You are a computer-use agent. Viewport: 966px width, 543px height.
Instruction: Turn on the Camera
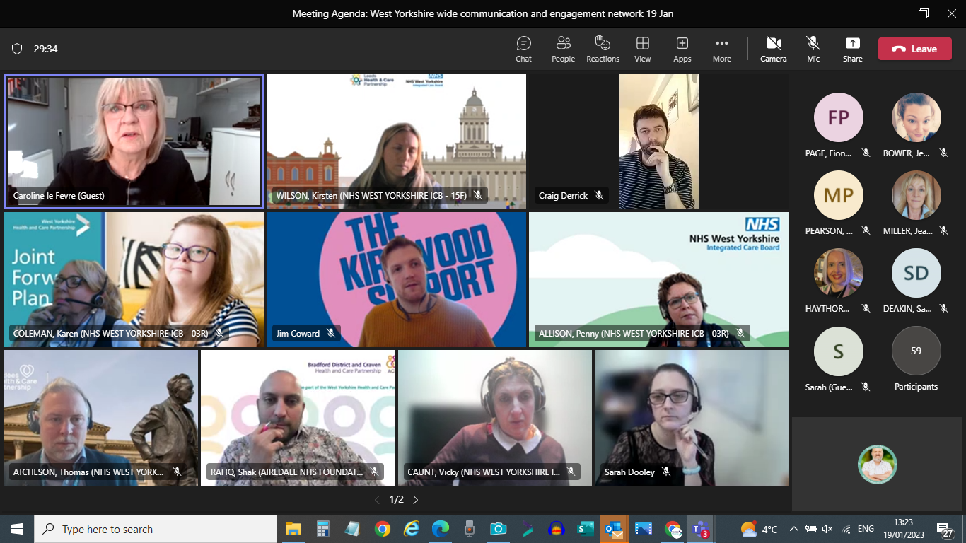[x=773, y=49]
